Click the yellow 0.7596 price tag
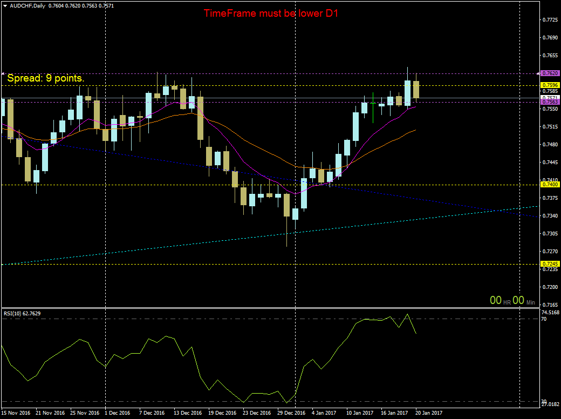This screenshot has width=561, height=419. click(550, 85)
